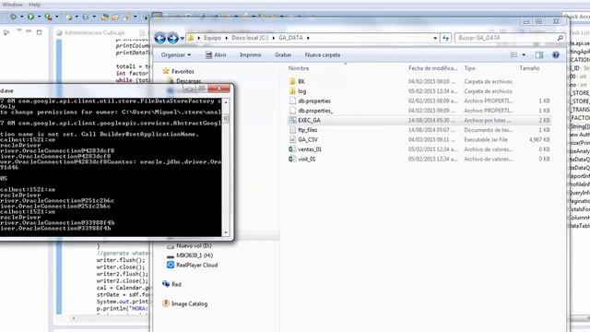Click GA_DATA in the address breadcrumb
Viewport: 590px width, 332px height.
[x=290, y=38]
